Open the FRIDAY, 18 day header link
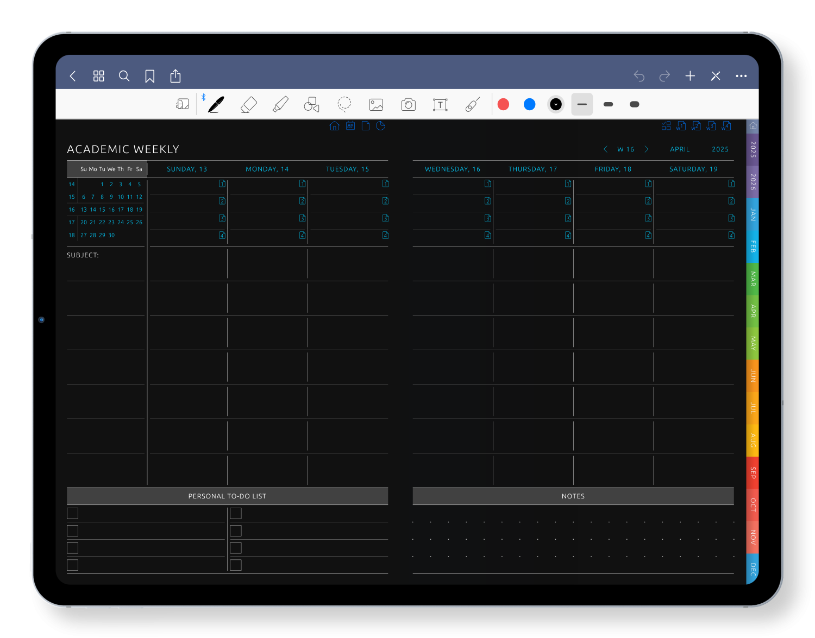 613,169
